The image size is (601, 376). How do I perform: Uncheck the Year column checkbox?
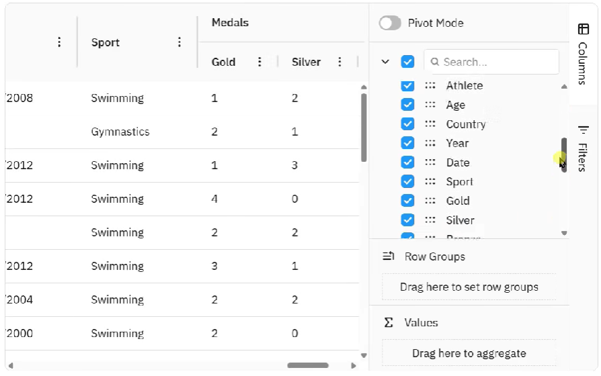[407, 143]
